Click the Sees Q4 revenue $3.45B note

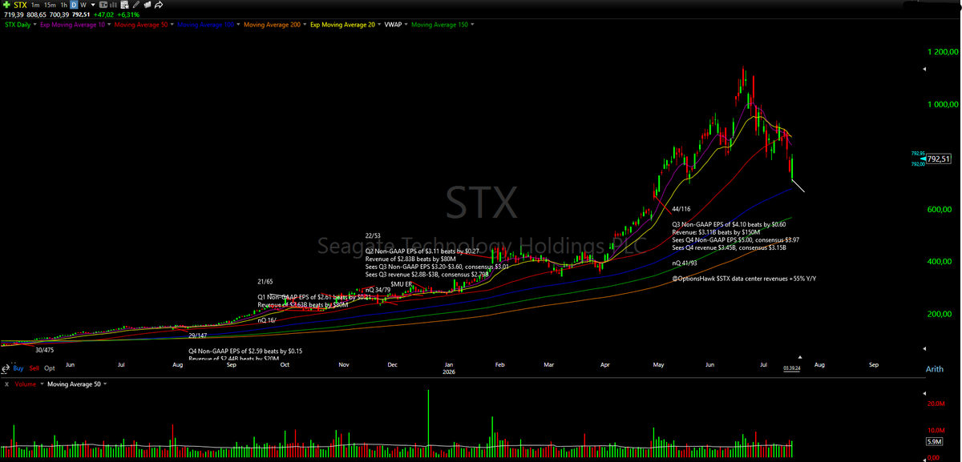729,247
